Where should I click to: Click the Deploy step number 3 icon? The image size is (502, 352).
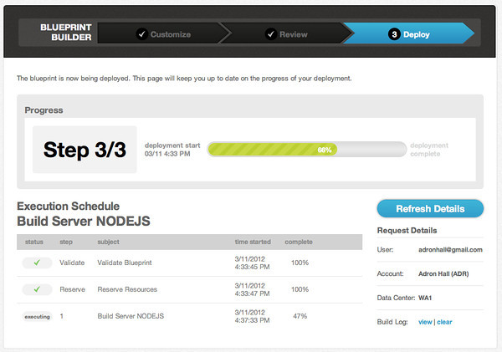(394, 34)
